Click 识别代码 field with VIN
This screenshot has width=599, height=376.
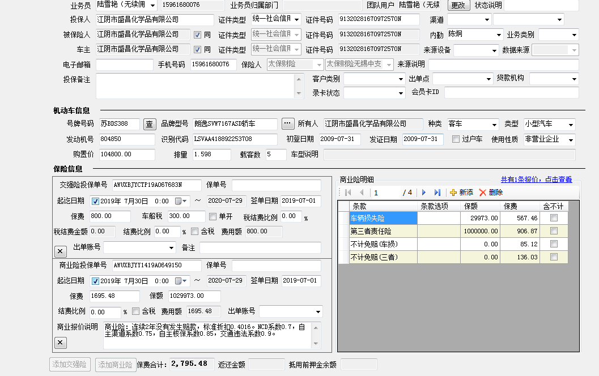point(235,139)
